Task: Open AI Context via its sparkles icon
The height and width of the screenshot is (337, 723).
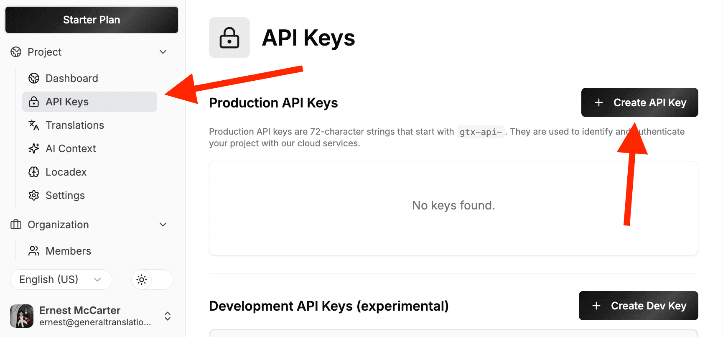Action: (33, 148)
